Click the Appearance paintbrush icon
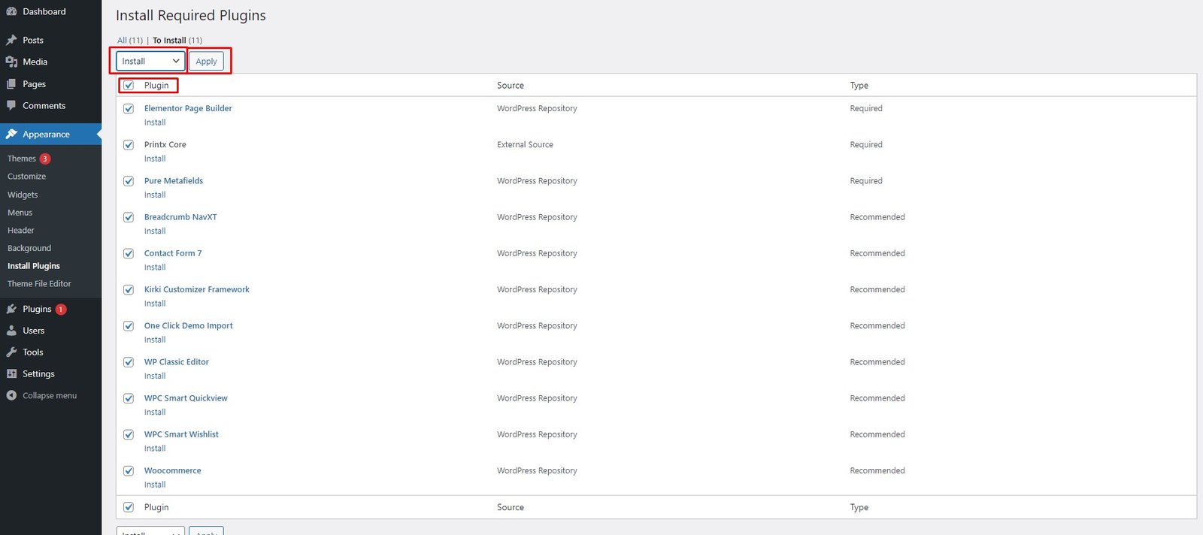Image resolution: width=1203 pixels, height=535 pixels. [11, 135]
